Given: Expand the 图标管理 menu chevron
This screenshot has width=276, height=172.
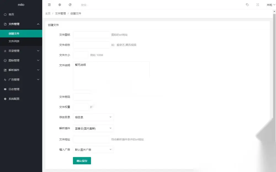Looking at the screenshot, I should (38, 60).
